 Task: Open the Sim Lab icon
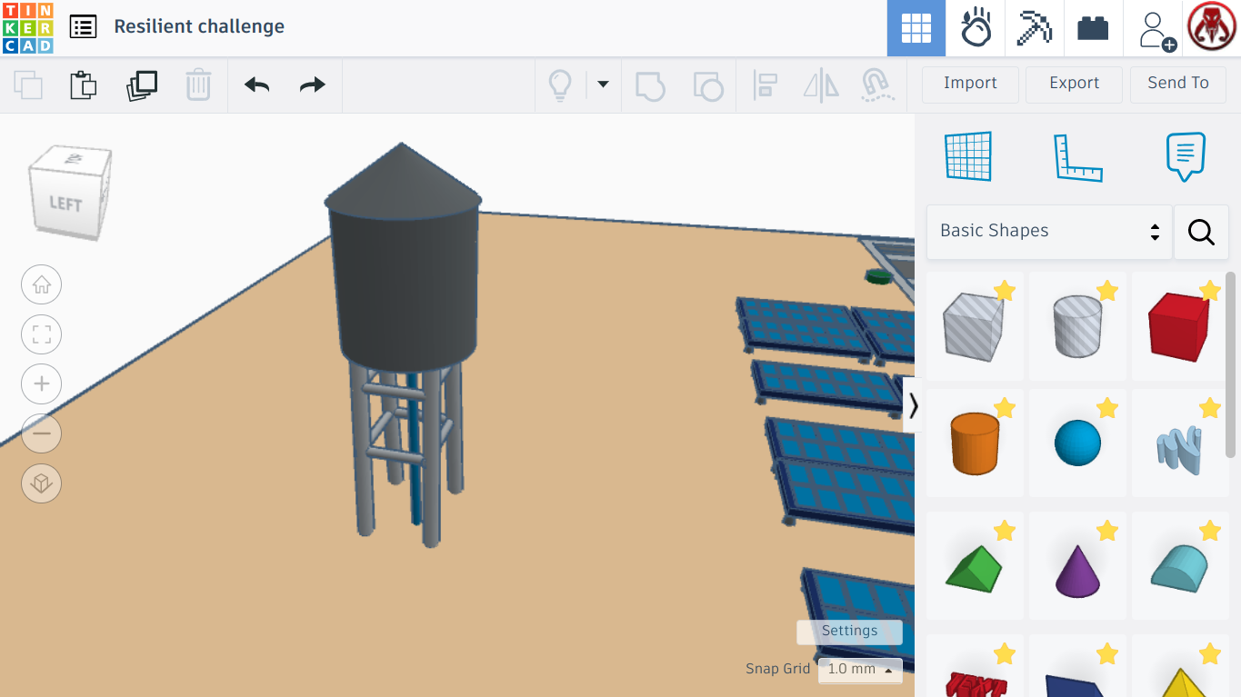point(976,28)
